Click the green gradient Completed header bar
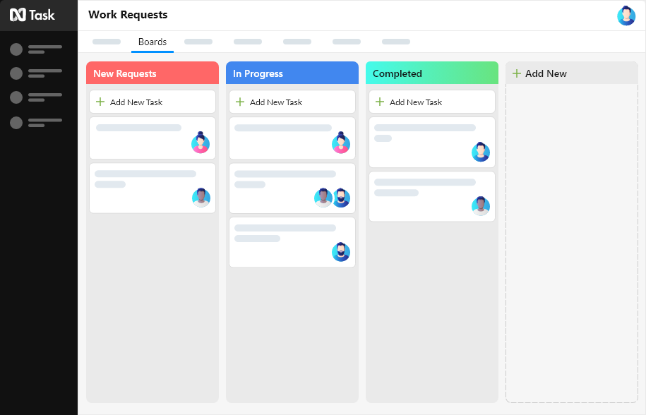Image resolution: width=646 pixels, height=415 pixels. (431, 73)
